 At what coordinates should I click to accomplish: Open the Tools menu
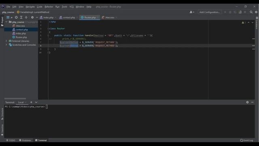pyautogui.click(x=64, y=7)
